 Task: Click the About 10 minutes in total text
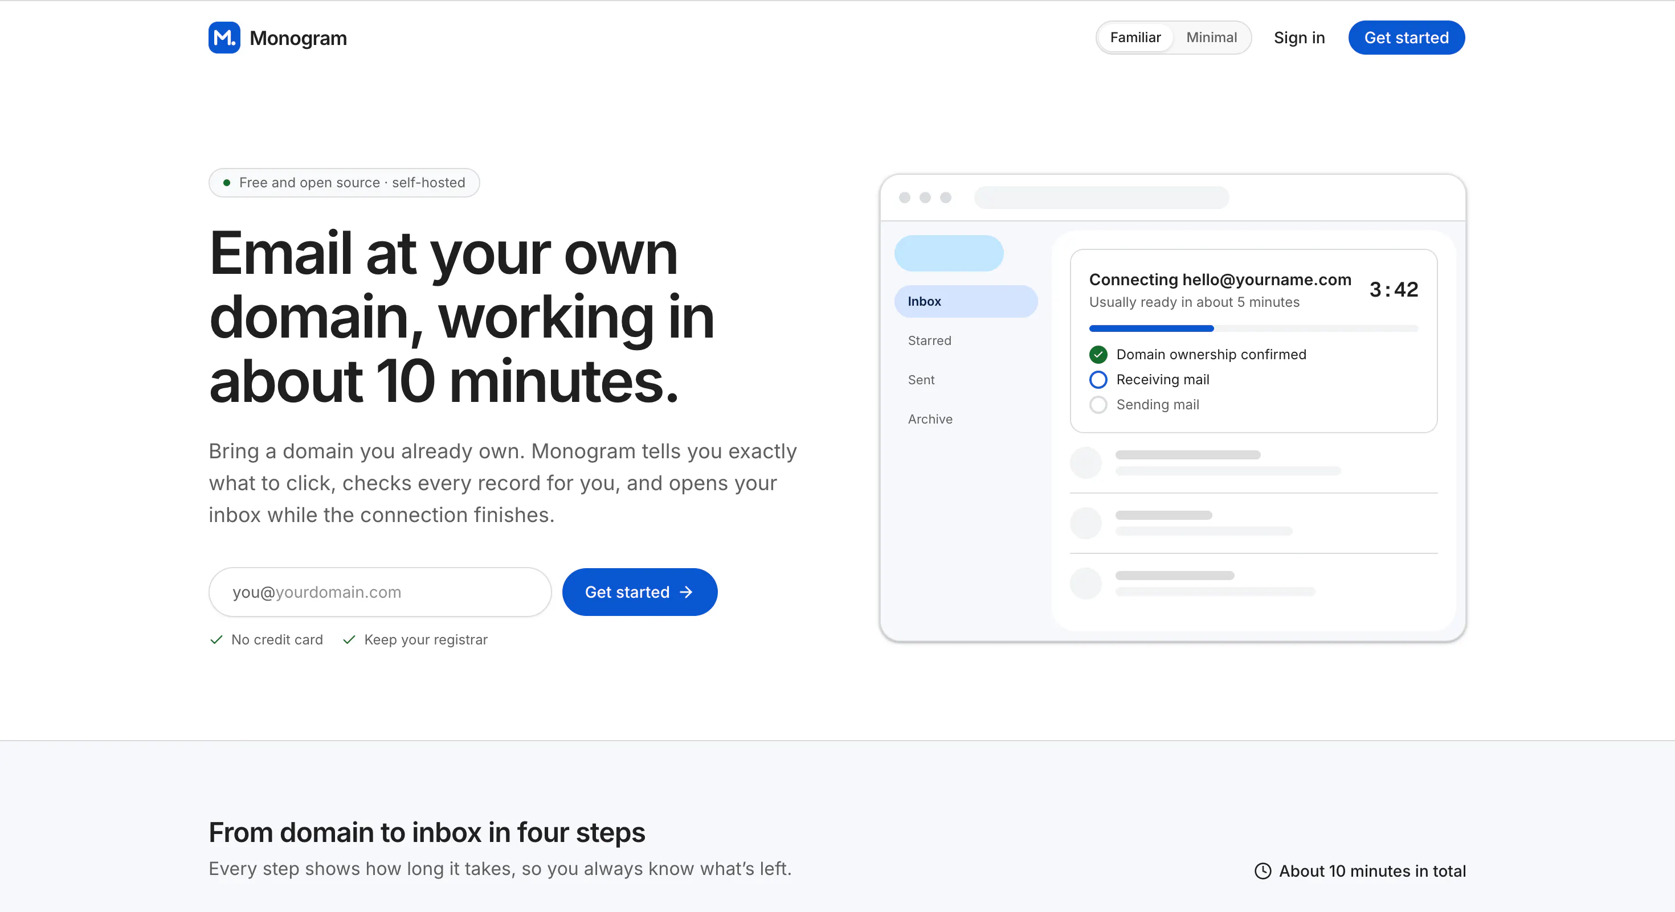1372,871
